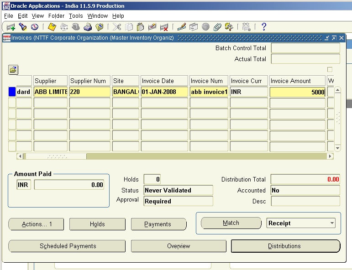352x270 pixels.
Task: Click the Delete Record red X icon
Action: (164, 27)
